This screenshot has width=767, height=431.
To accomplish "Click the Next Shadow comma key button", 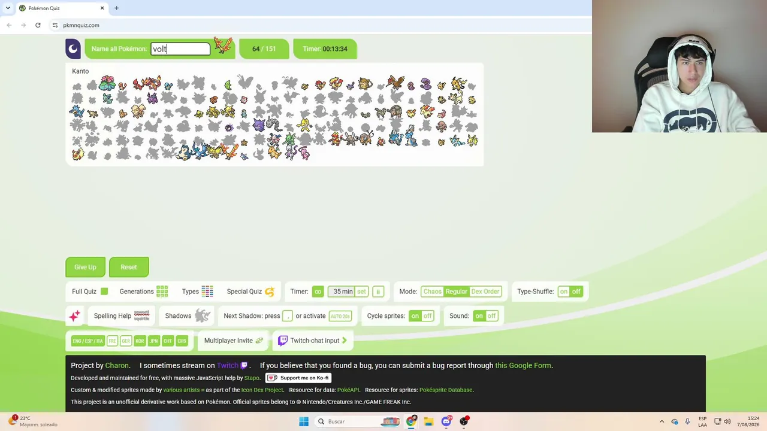I will click(x=287, y=316).
